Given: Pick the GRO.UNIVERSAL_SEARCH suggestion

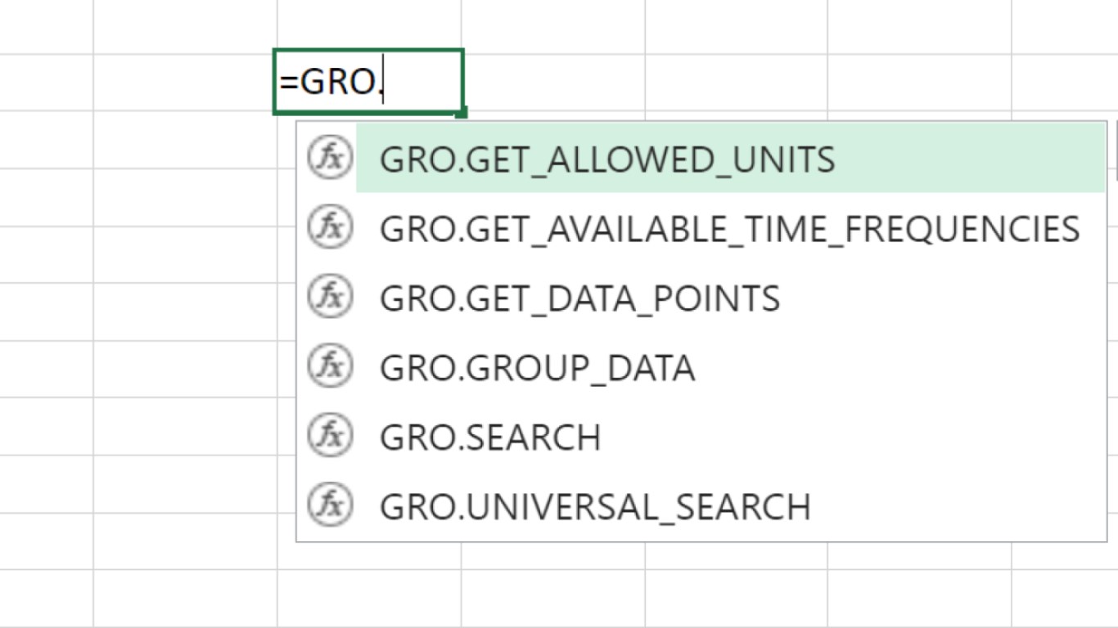Looking at the screenshot, I should coord(595,507).
